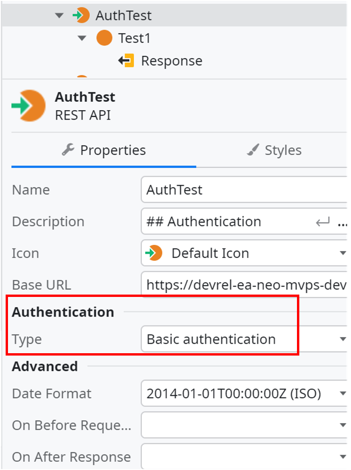351x470 pixels.
Task: Collapse the AuthTest tree node
Action: pyautogui.click(x=59, y=15)
